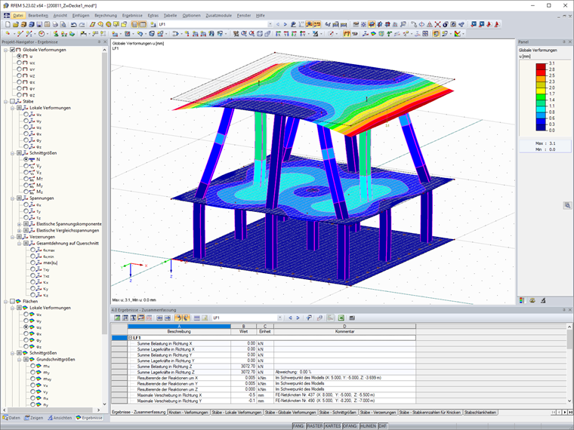Save the model using the diskette icon
Image resolution: width=574 pixels, height=430 pixels.
coord(39,24)
